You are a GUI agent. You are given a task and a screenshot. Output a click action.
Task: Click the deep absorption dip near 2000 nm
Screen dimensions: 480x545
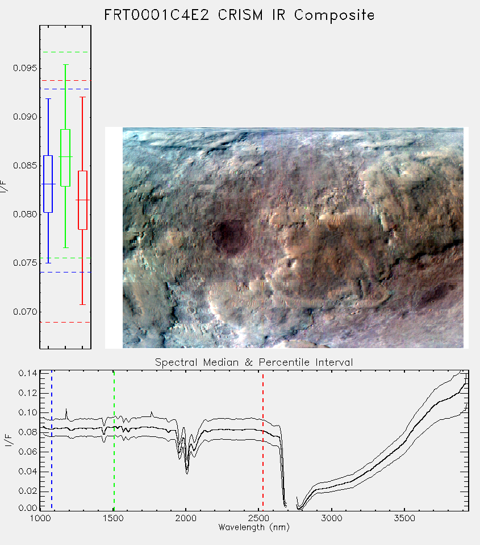[187, 469]
